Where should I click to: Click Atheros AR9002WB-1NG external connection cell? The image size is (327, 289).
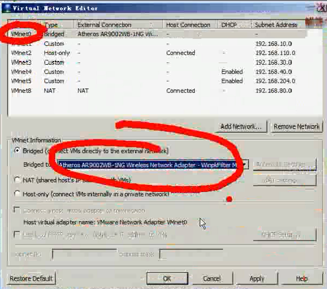(117, 34)
